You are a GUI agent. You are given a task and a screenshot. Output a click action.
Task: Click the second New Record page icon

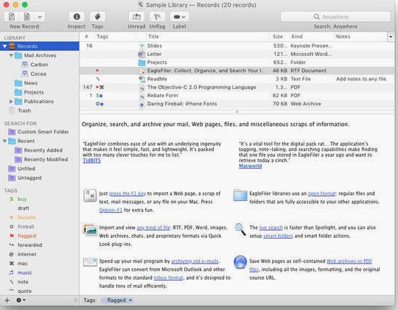coord(27,17)
